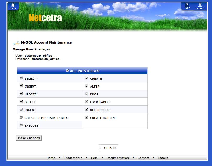
Task: Open the HELP icon at top right
Action: coord(187,6)
